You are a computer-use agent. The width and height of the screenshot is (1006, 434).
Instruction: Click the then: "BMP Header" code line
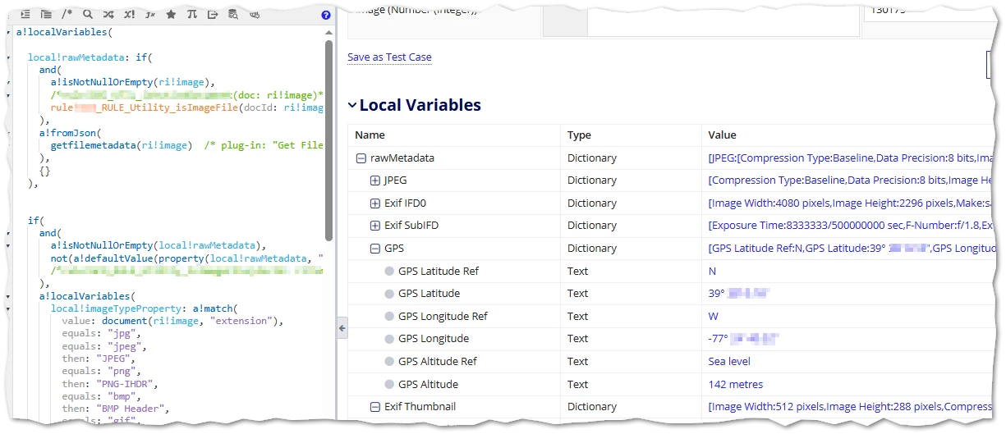coord(114,409)
